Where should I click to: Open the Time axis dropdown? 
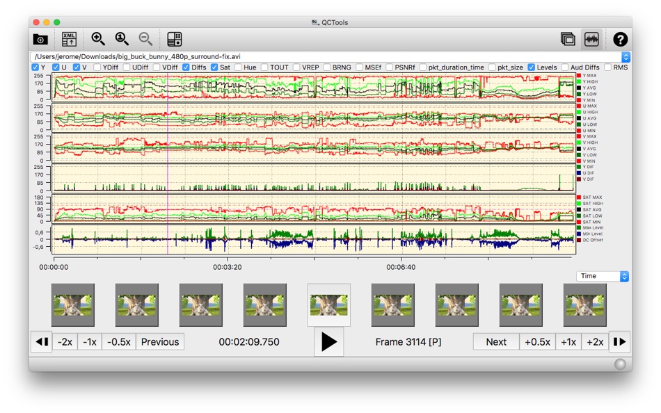pyautogui.click(x=603, y=276)
